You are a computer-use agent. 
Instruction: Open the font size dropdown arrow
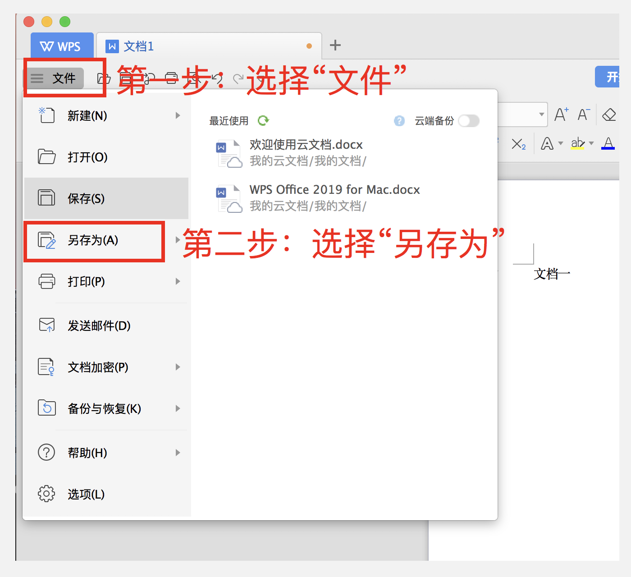click(x=541, y=114)
